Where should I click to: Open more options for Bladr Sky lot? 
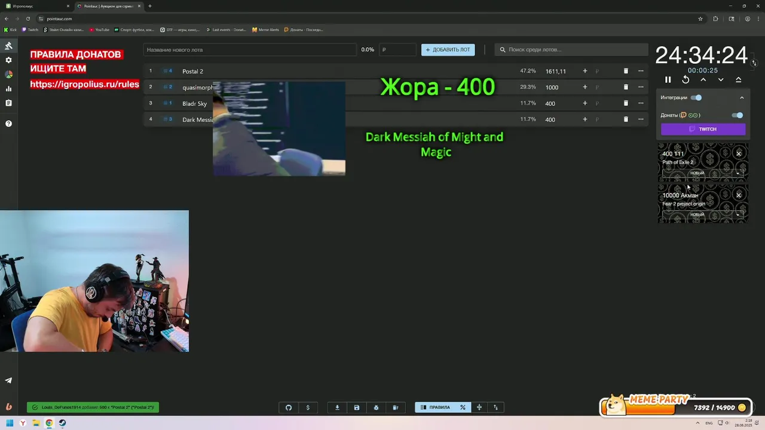[x=641, y=103]
